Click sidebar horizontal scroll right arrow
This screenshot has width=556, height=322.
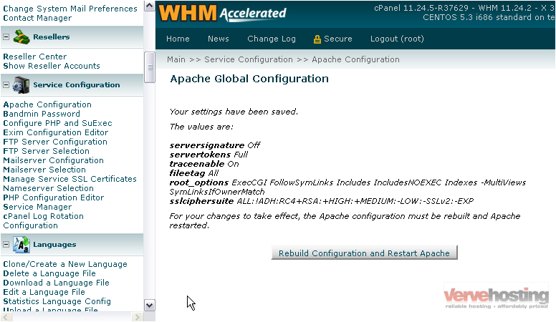click(137, 317)
